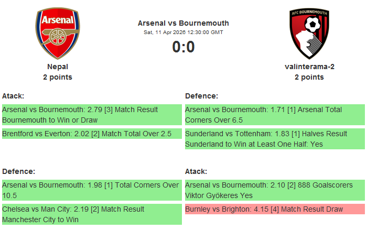This screenshot has width=367, height=241.
Task: Select the Nepal player name
Action: point(58,67)
